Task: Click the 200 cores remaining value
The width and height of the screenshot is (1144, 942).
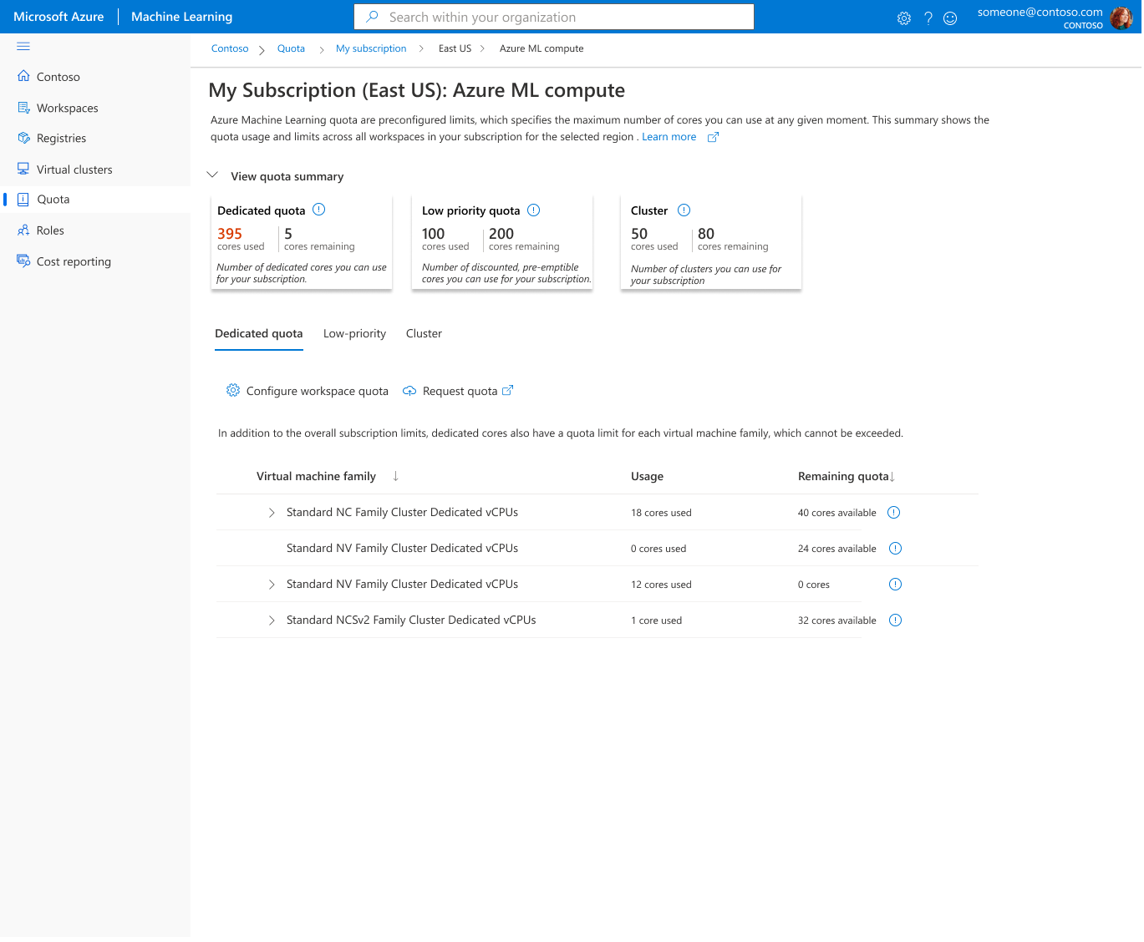Action: 501,234
